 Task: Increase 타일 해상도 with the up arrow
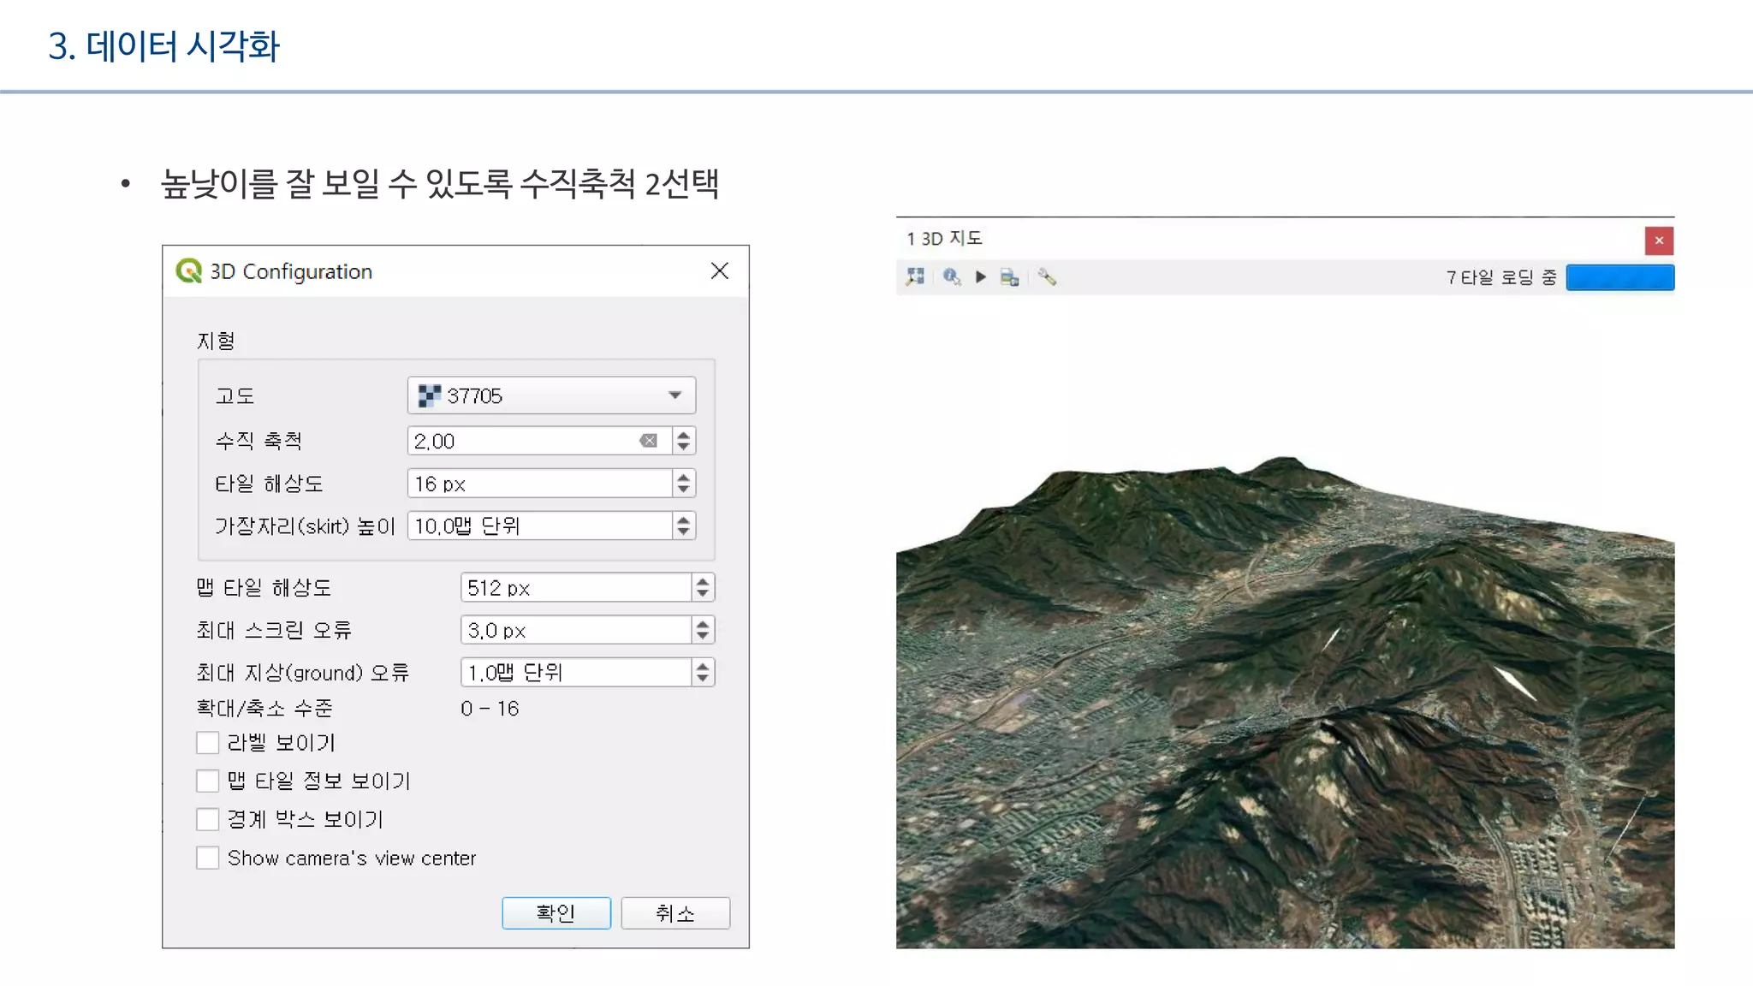683,477
